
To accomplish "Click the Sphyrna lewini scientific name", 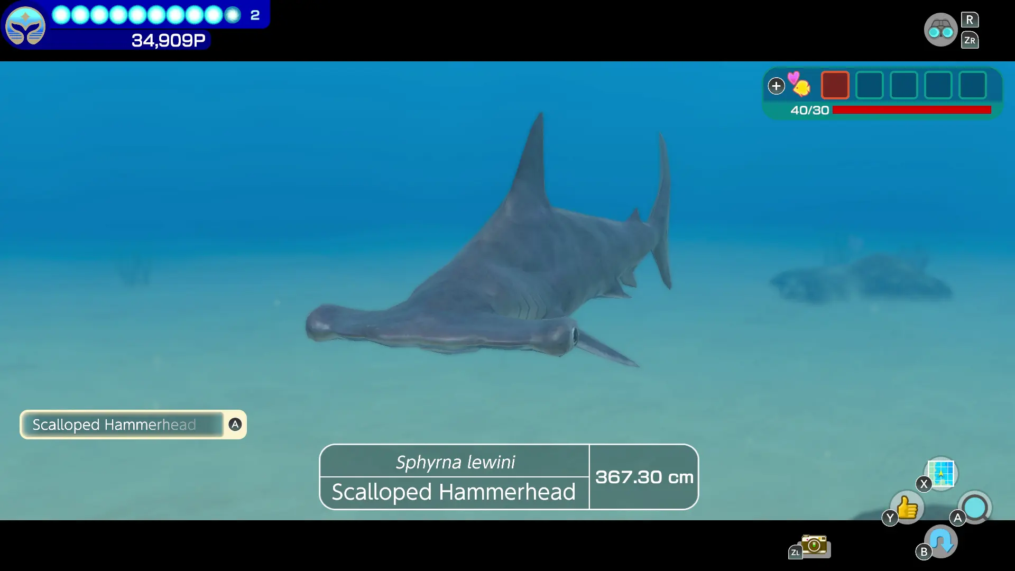I will click(455, 462).
